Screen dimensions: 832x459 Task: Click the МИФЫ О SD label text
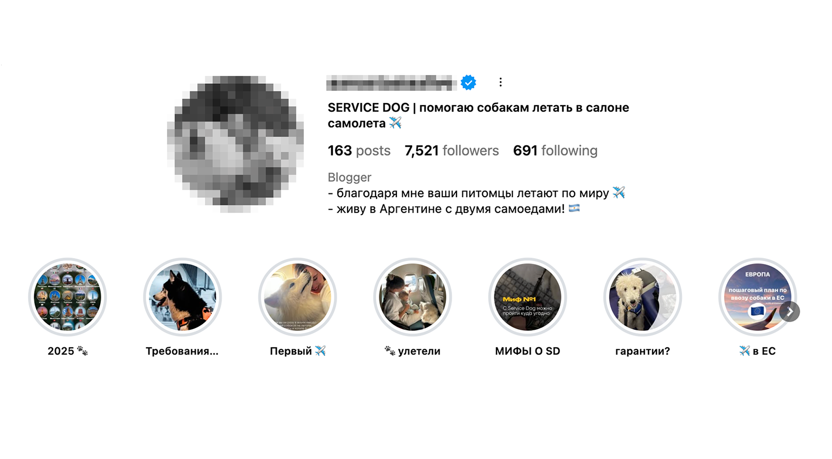pyautogui.click(x=528, y=351)
